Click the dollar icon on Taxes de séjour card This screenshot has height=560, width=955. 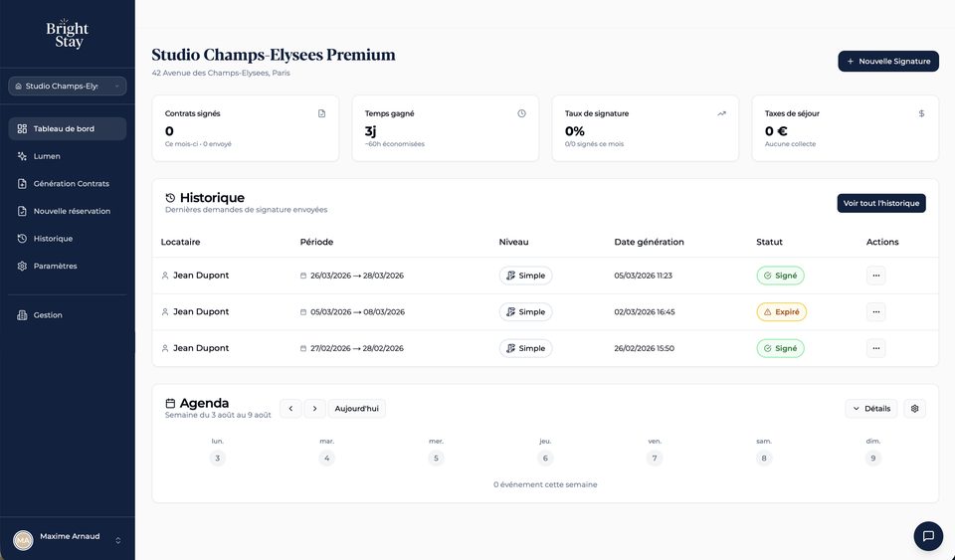click(x=921, y=113)
